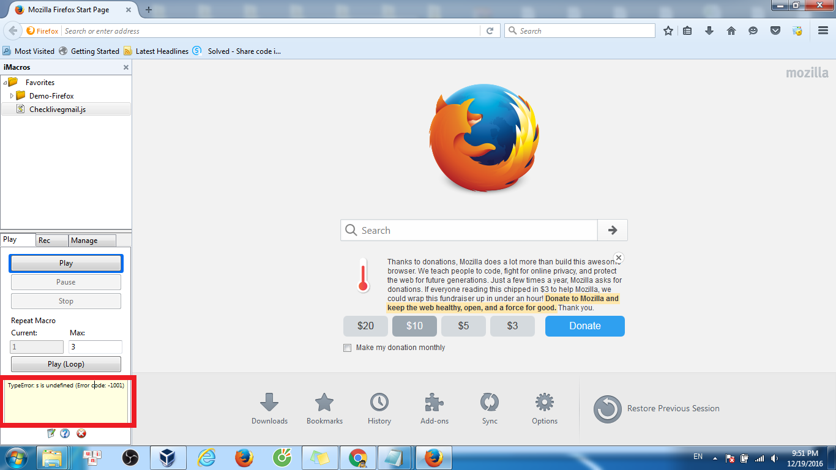Open the Getting Started bookmark

(89, 51)
